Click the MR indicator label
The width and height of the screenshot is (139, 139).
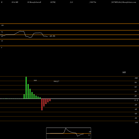click(x=124, y=72)
